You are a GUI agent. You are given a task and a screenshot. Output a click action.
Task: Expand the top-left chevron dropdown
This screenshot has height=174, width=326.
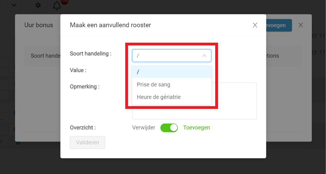14,5
